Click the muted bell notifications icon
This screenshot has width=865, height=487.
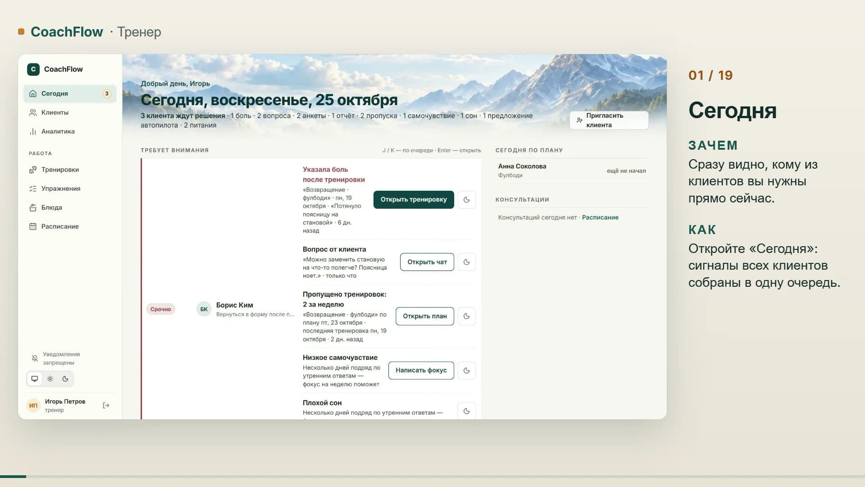tap(35, 358)
